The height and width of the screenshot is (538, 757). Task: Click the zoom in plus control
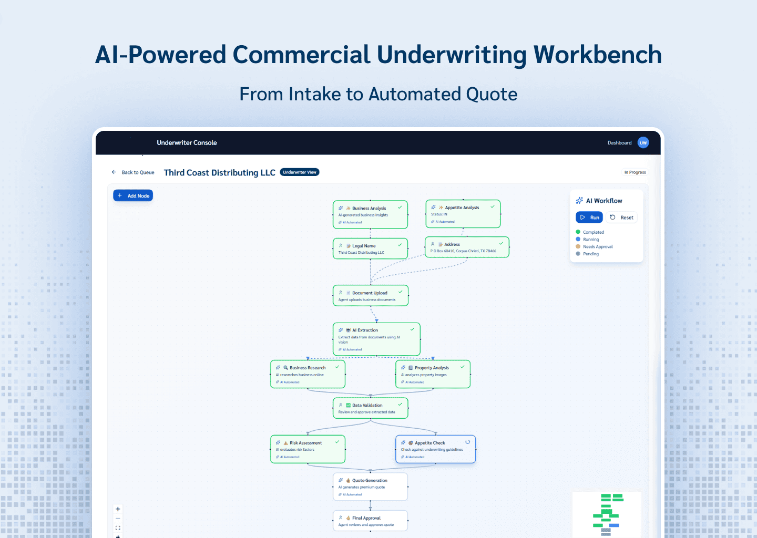(118, 509)
